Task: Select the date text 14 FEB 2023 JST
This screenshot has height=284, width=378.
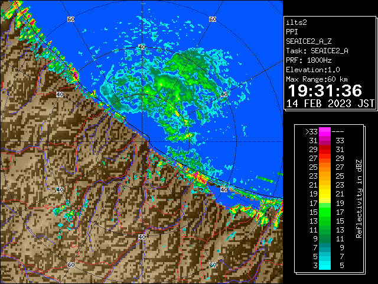Action: click(x=330, y=104)
